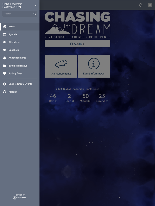Select the Home menu label
Screen dimensions: 155x206
[x=12, y=27]
